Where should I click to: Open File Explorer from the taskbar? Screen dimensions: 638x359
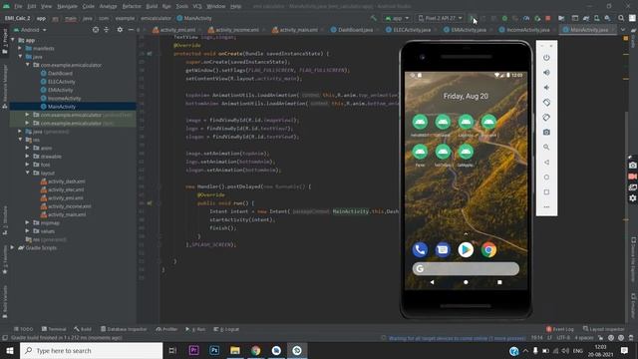[235, 350]
